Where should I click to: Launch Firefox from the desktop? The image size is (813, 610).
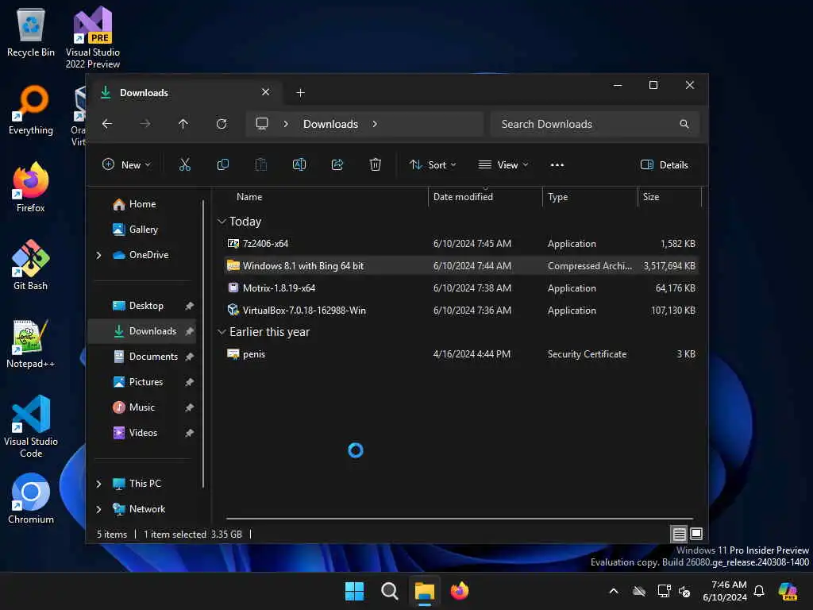pyautogui.click(x=31, y=187)
